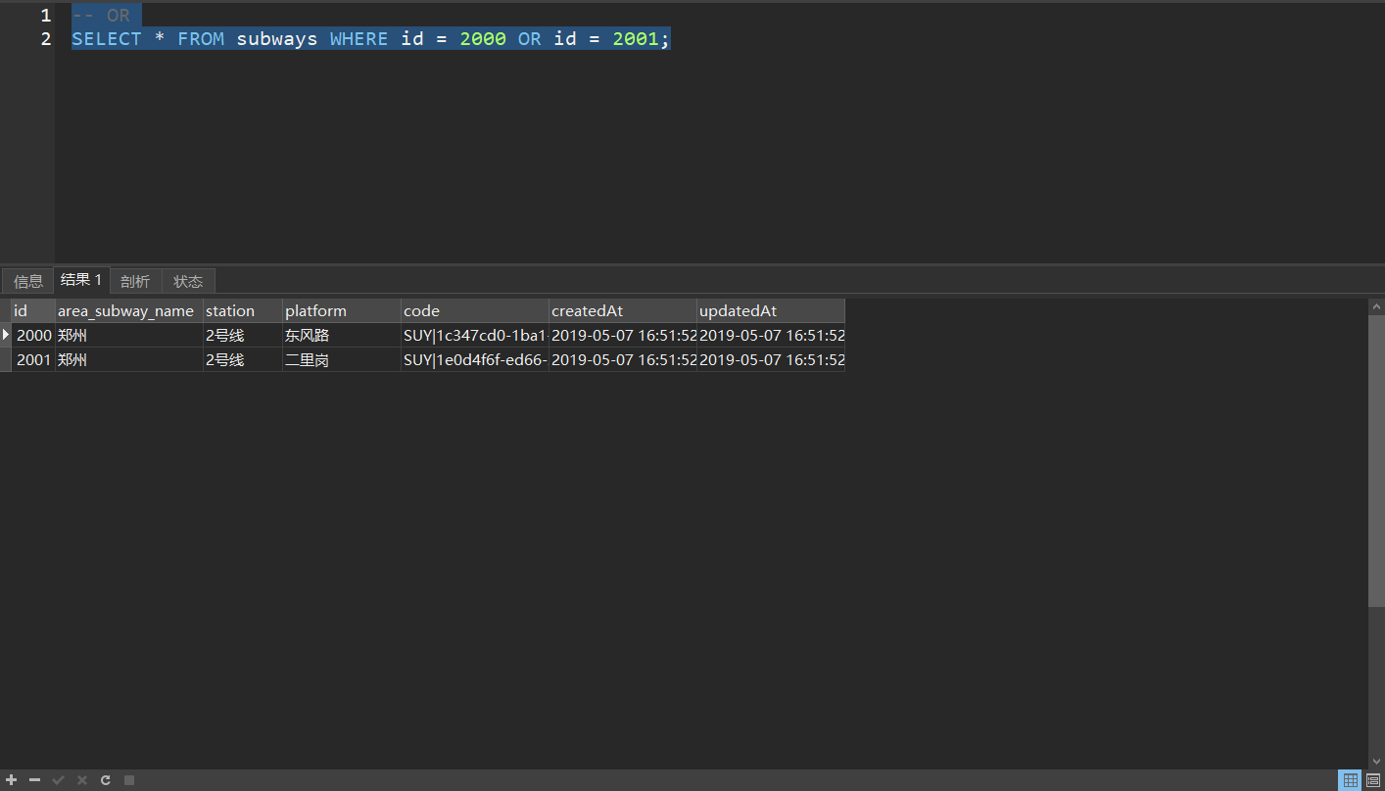Delete the record using the minus icon
This screenshot has height=791, width=1385.
tap(35, 780)
